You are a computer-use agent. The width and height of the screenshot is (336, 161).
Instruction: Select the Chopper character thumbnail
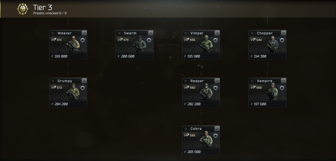click(x=272, y=44)
